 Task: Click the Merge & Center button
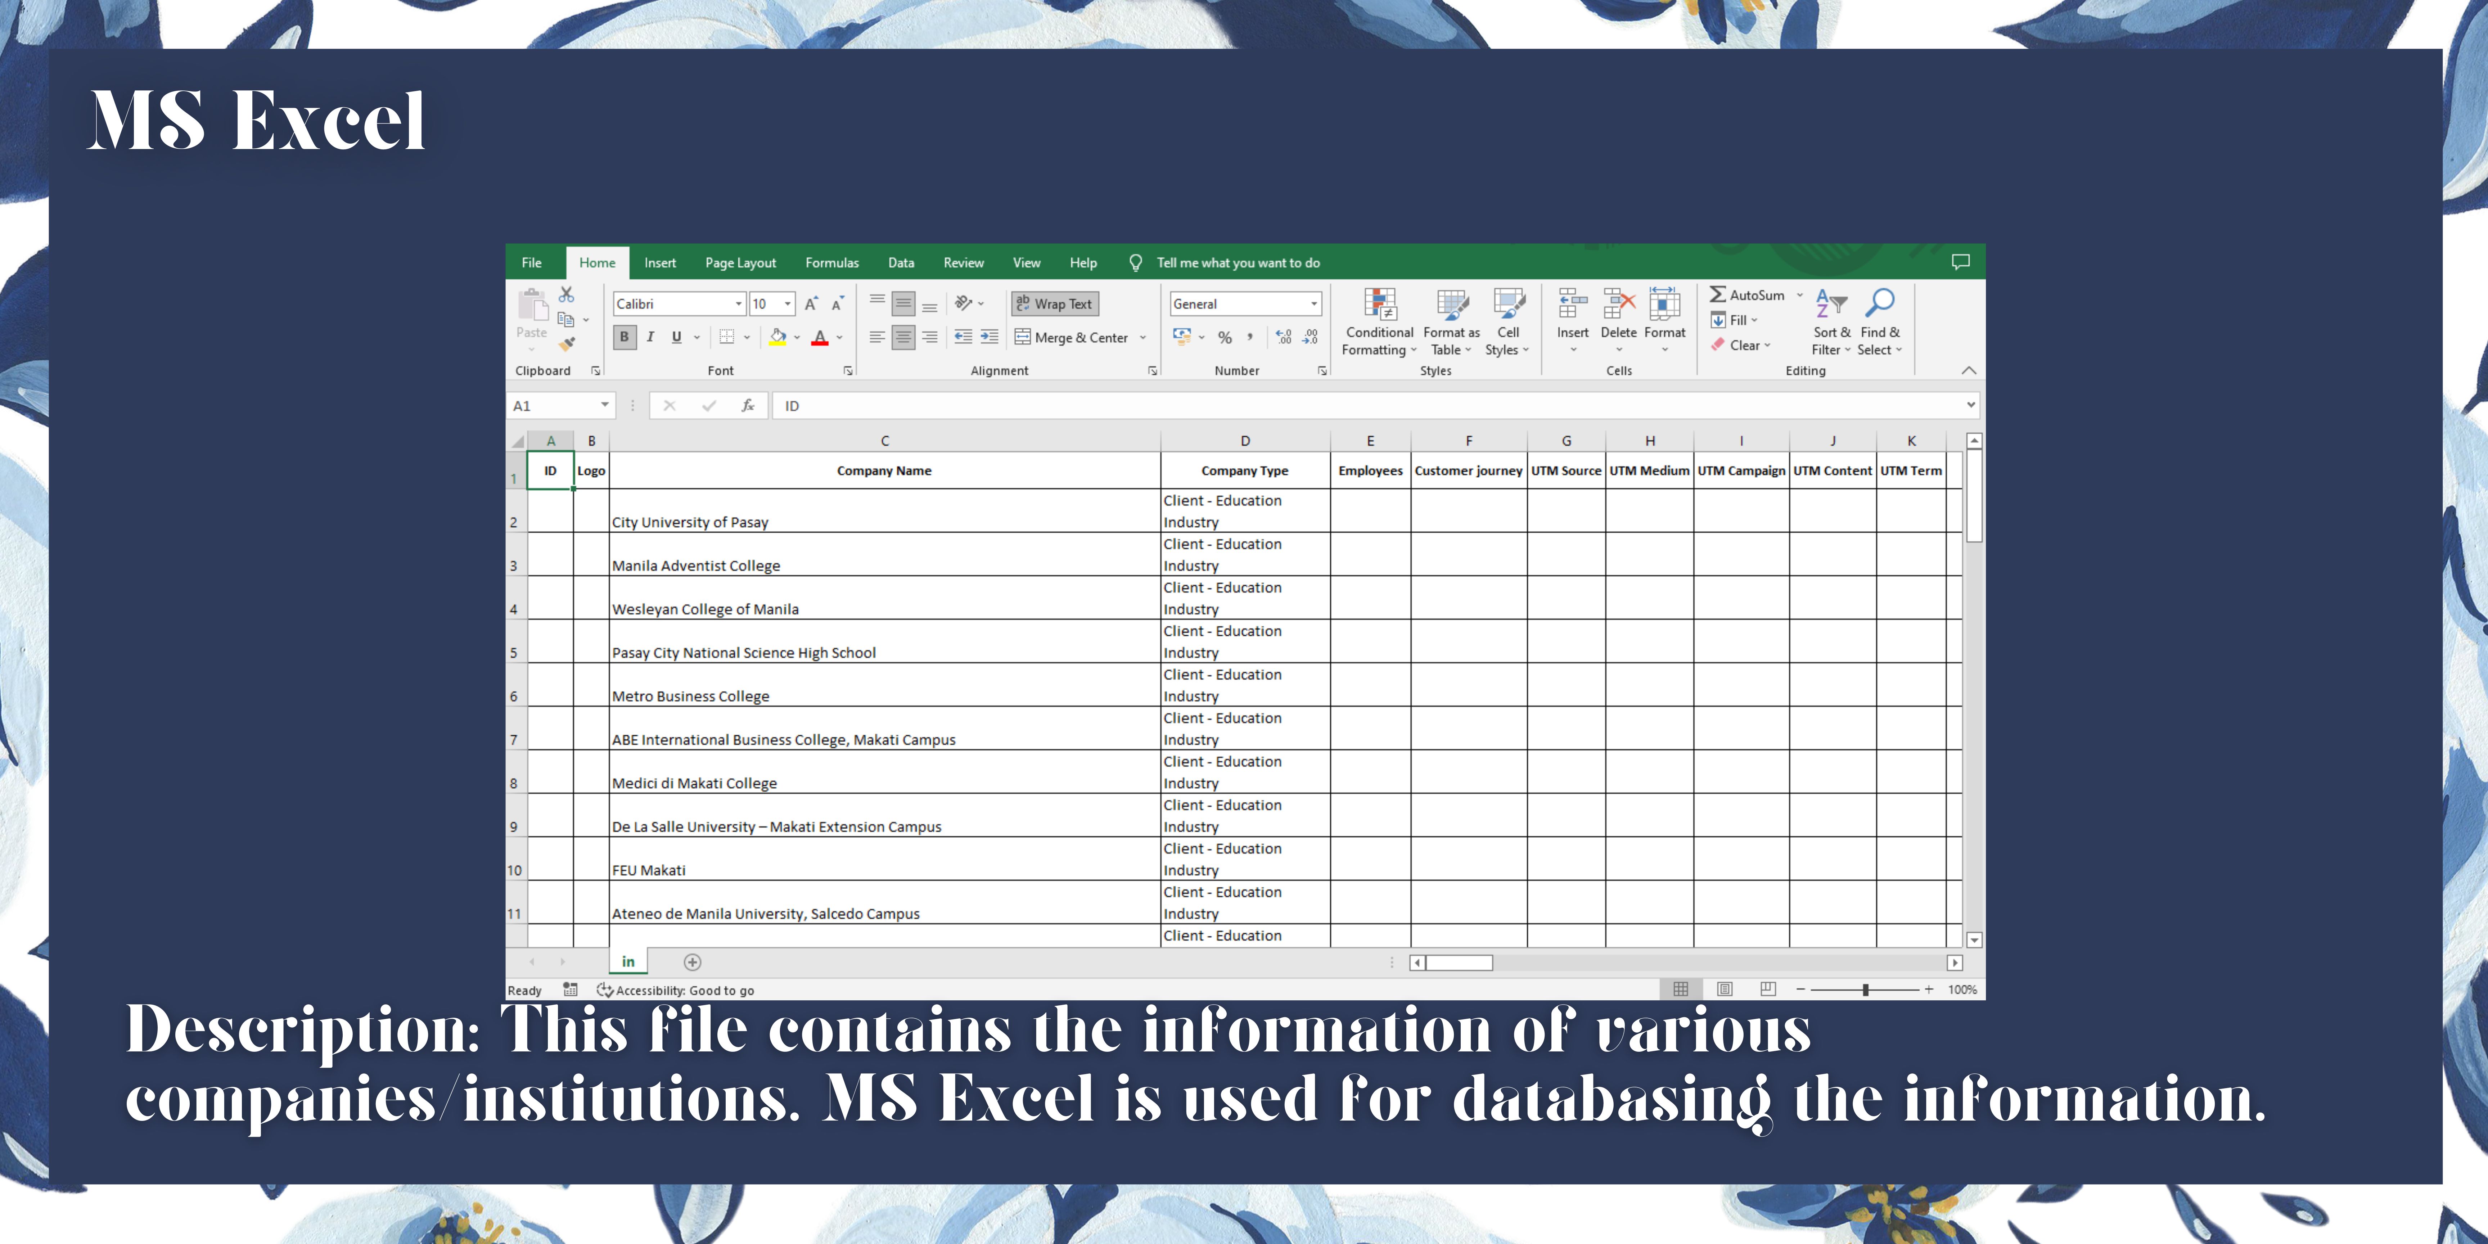pyautogui.click(x=1071, y=337)
